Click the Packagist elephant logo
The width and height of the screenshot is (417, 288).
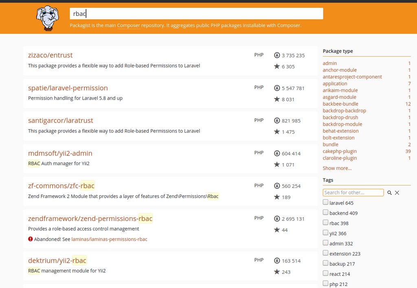pos(47,18)
